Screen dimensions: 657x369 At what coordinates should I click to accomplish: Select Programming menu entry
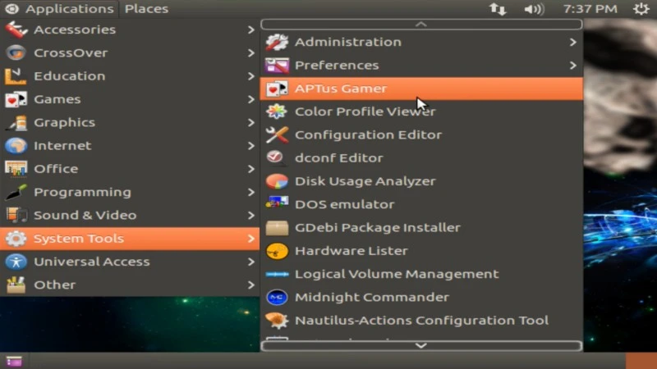click(130, 192)
